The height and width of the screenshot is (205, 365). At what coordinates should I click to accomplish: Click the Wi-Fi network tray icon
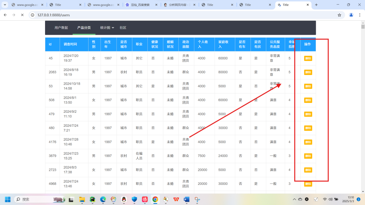coord(325,200)
